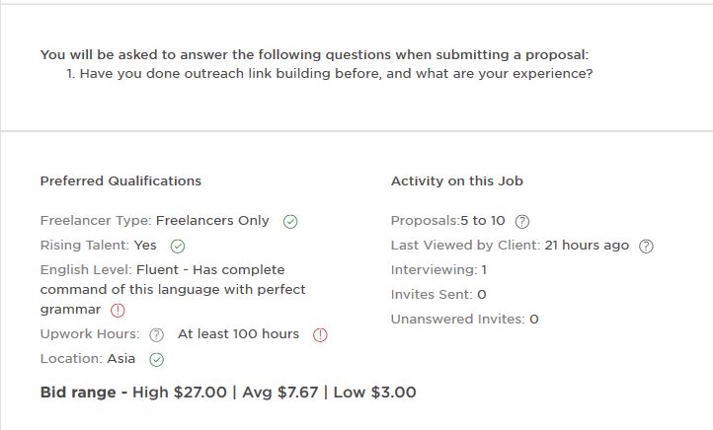
Task: Click red warning icon for English Level
Action: [118, 311]
